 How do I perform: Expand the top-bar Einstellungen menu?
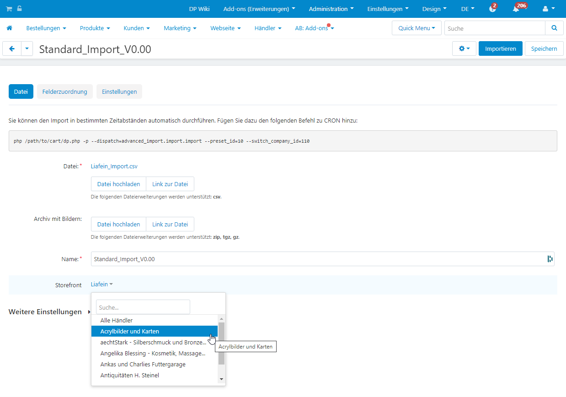[x=388, y=9]
